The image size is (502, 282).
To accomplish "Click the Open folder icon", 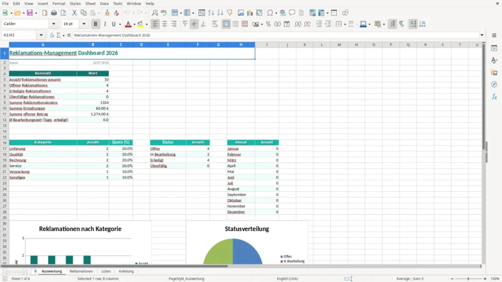I will pos(17,13).
